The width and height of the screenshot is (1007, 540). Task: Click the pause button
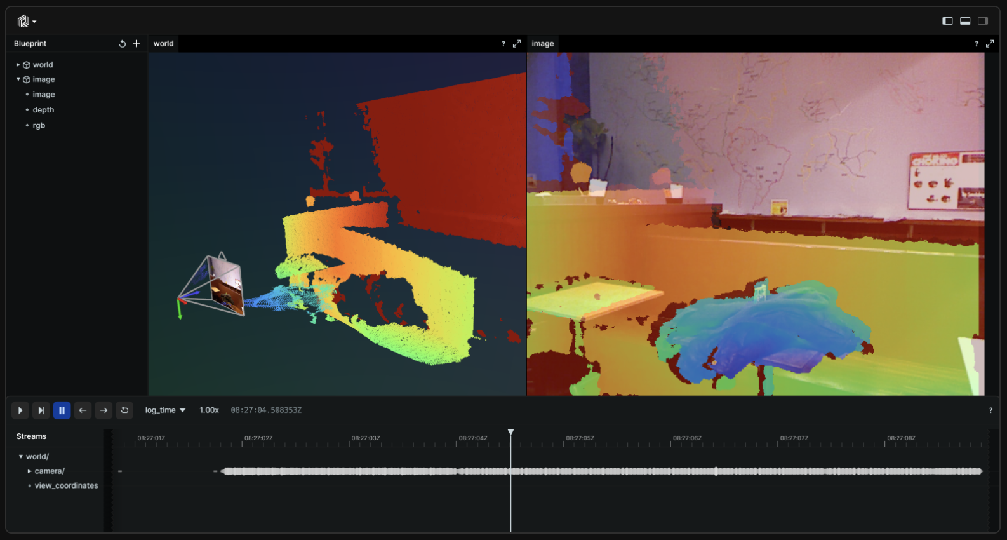pyautogui.click(x=62, y=410)
